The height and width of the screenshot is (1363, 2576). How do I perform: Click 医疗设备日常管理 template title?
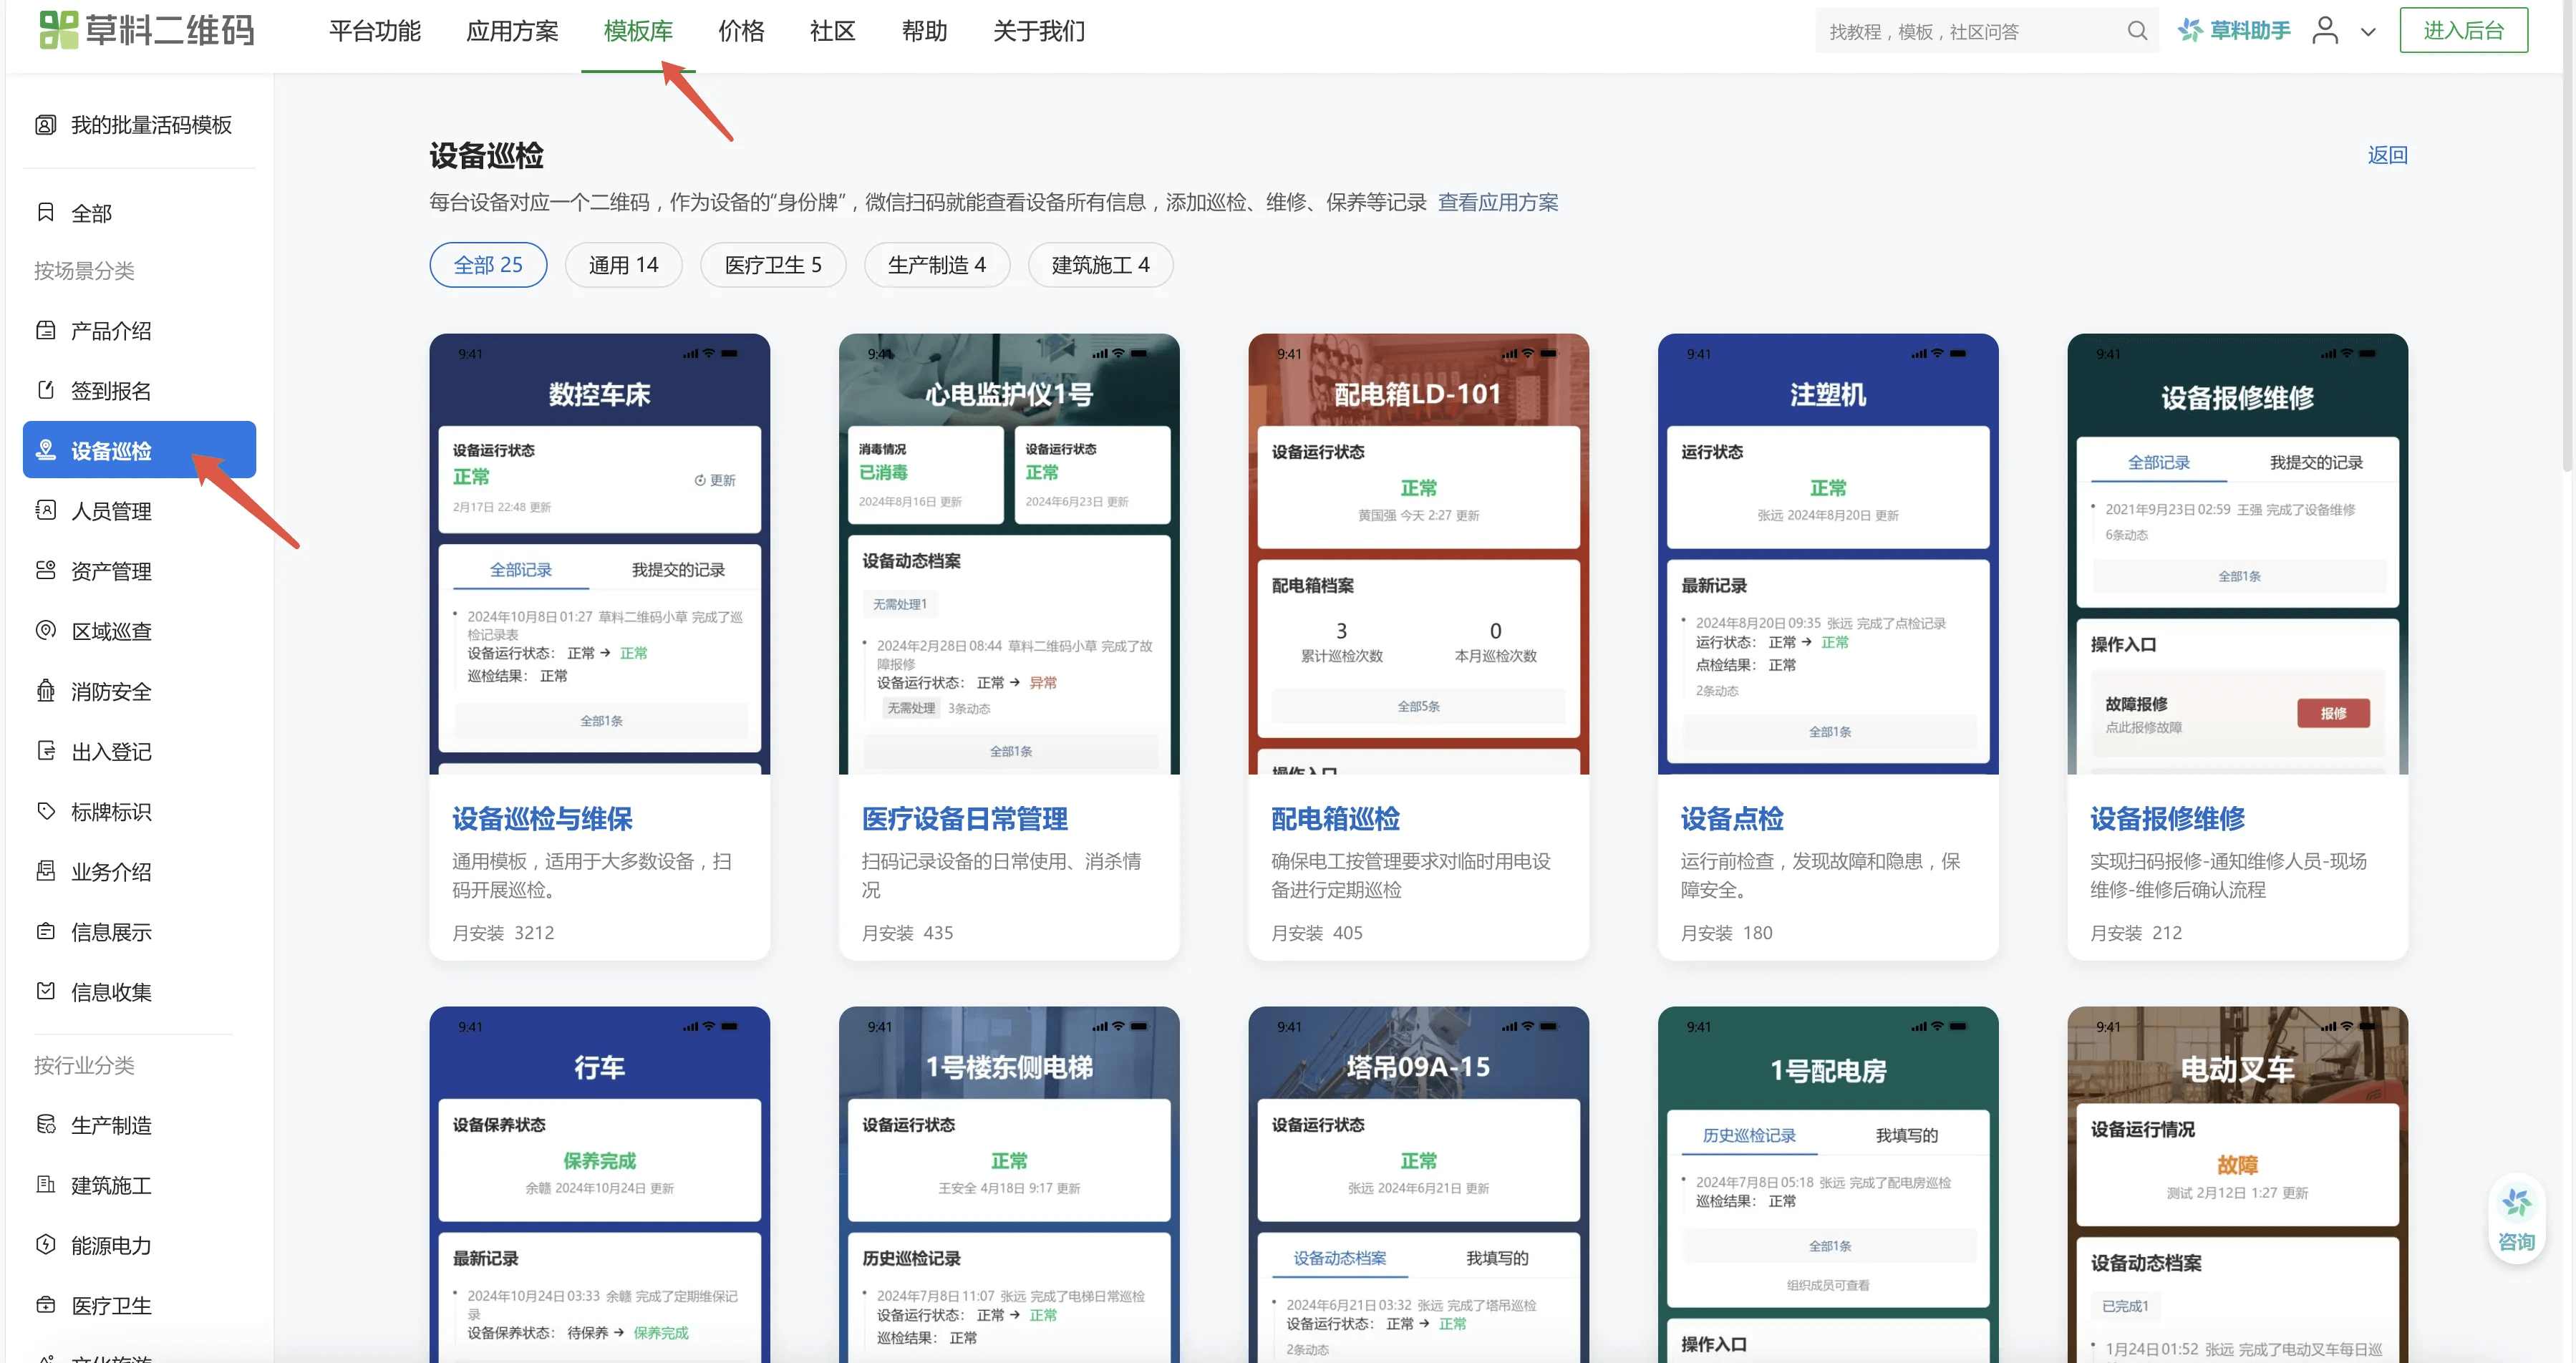click(x=964, y=819)
